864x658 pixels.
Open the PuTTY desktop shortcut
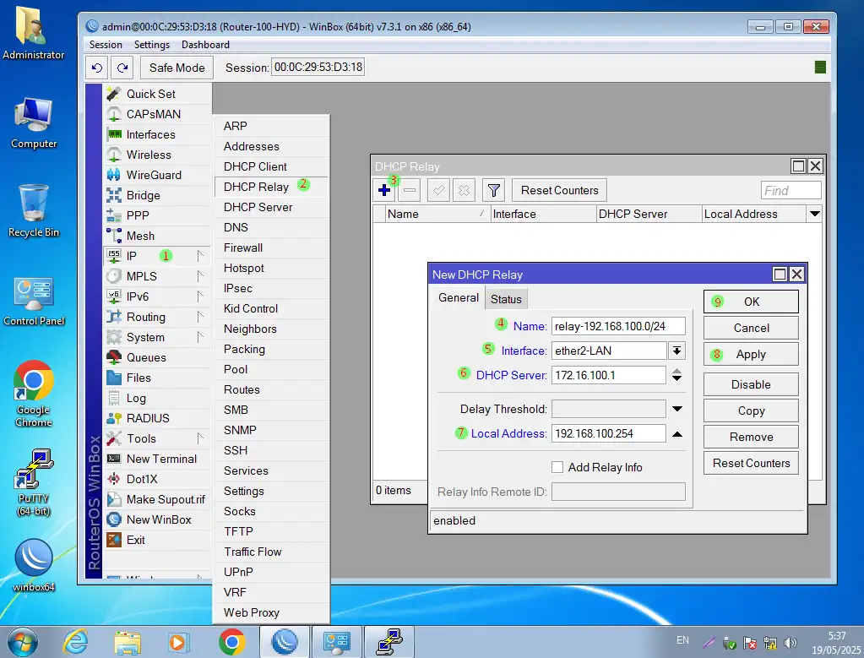34,481
